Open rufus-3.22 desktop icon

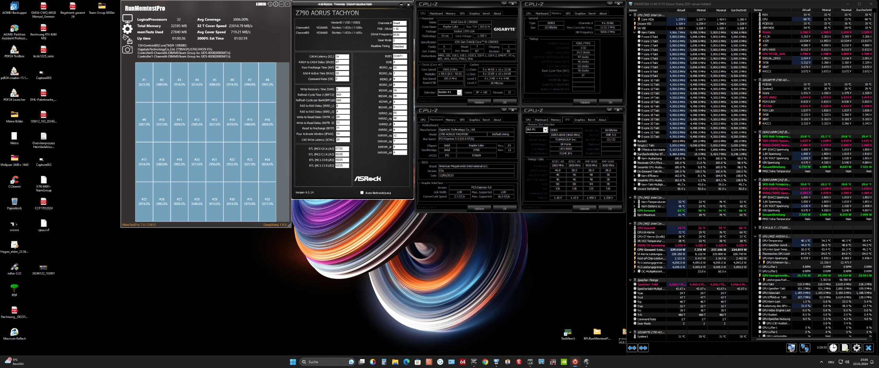(14, 269)
